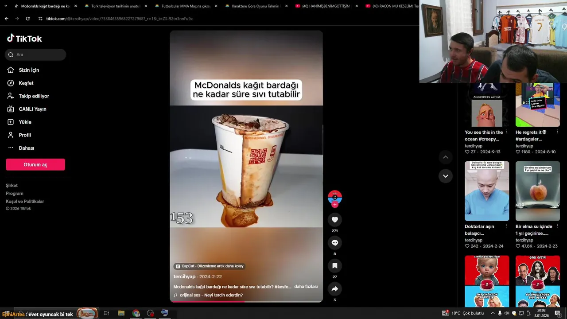This screenshot has width=567, height=319.
Task: Click the Oturum aç login button
Action: 35,164
